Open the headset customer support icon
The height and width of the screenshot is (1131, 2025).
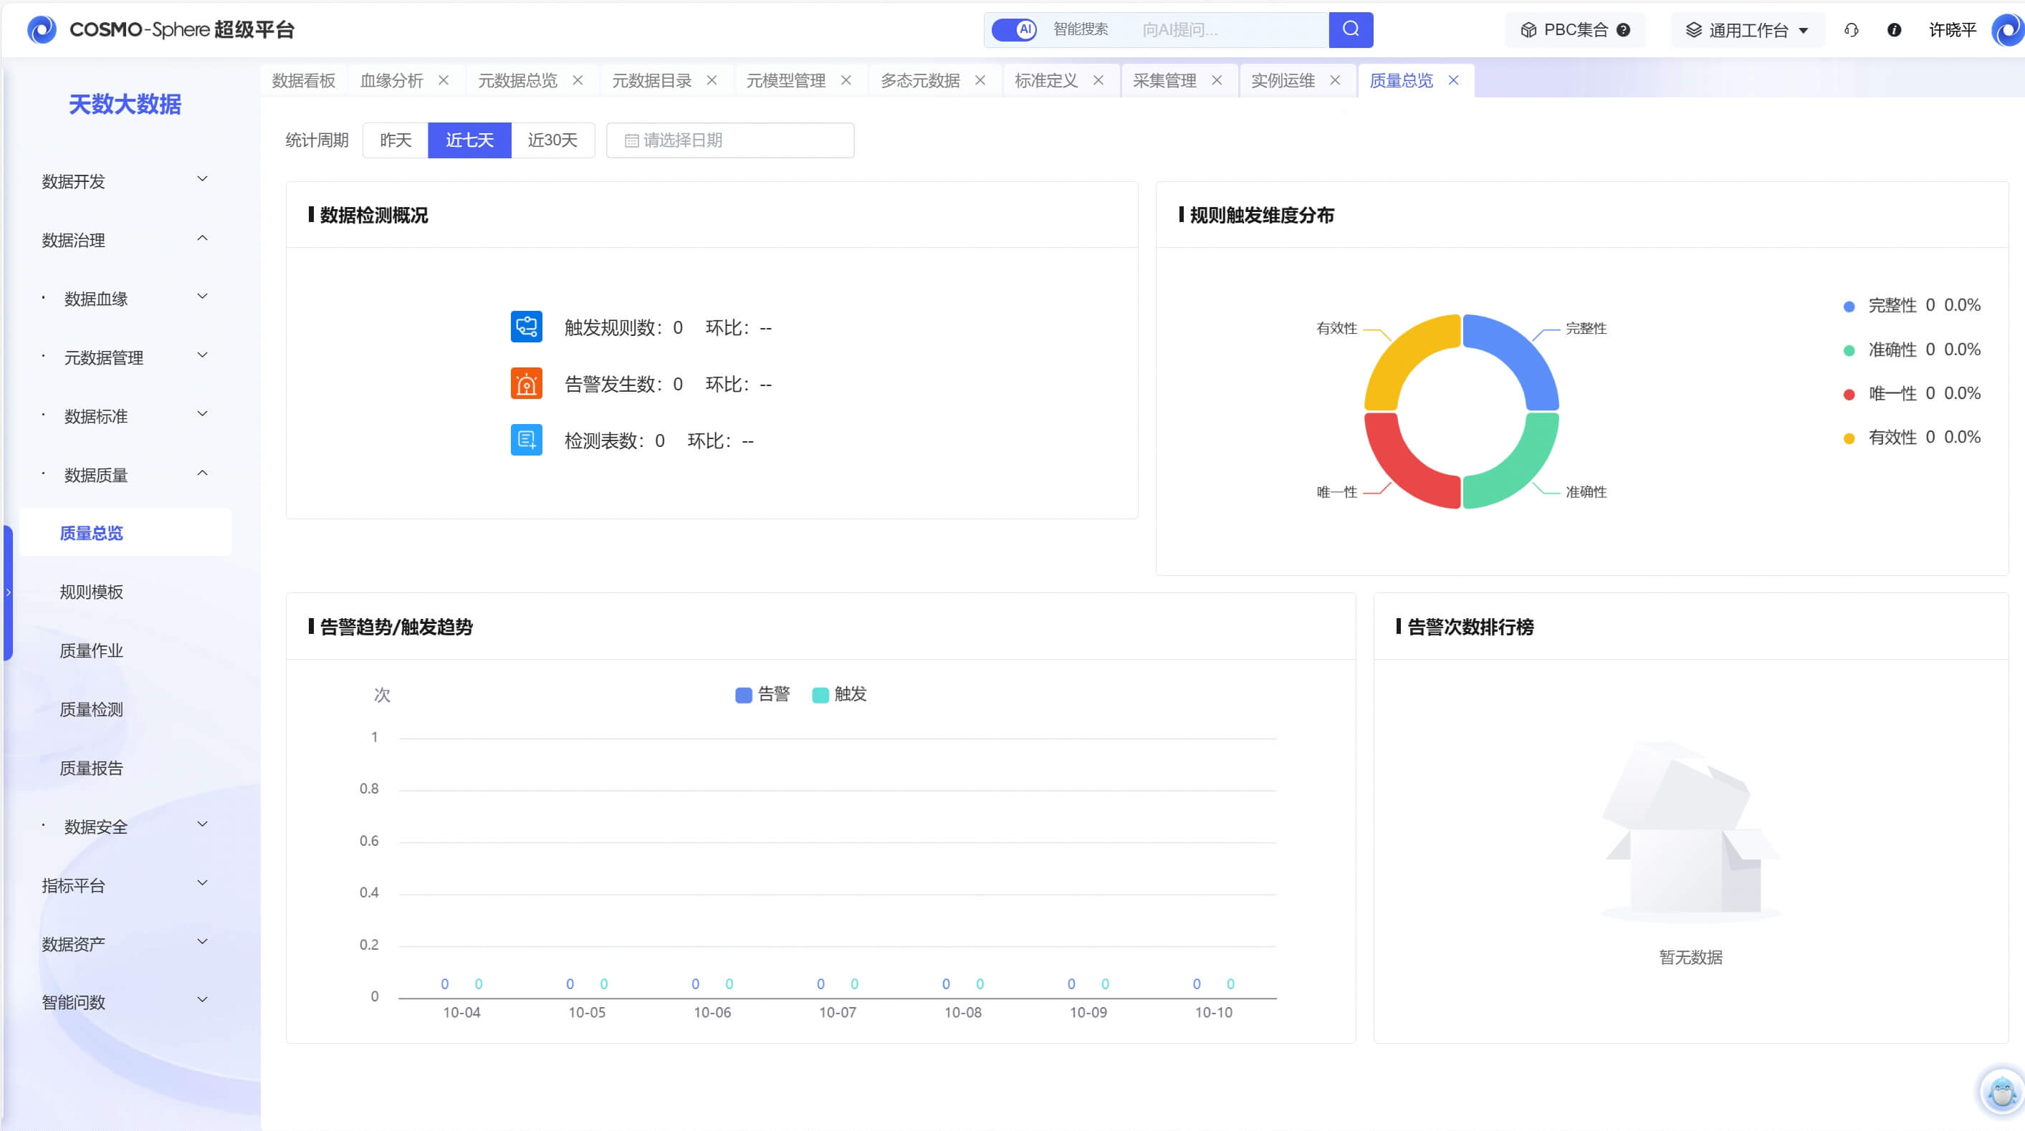[1852, 30]
